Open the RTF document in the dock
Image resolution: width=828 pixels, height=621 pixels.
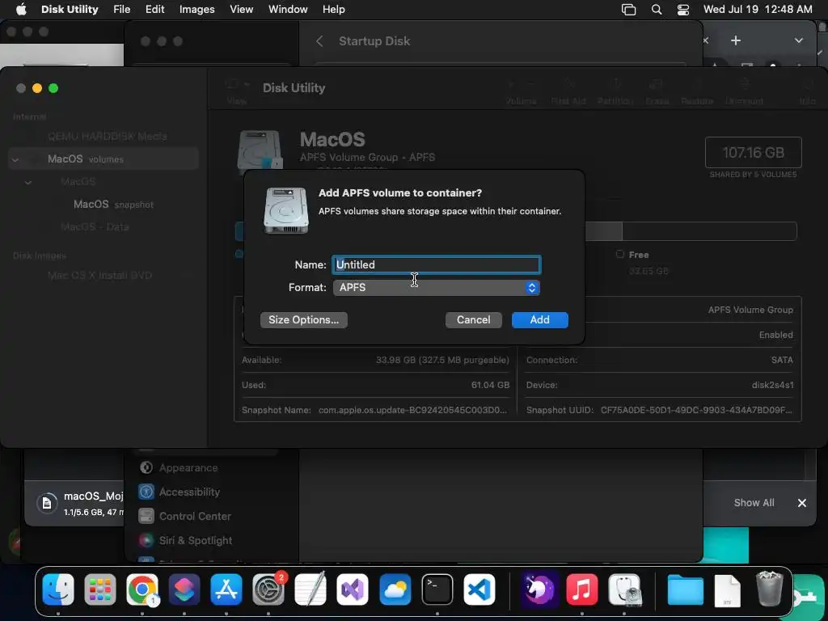pyautogui.click(x=727, y=590)
